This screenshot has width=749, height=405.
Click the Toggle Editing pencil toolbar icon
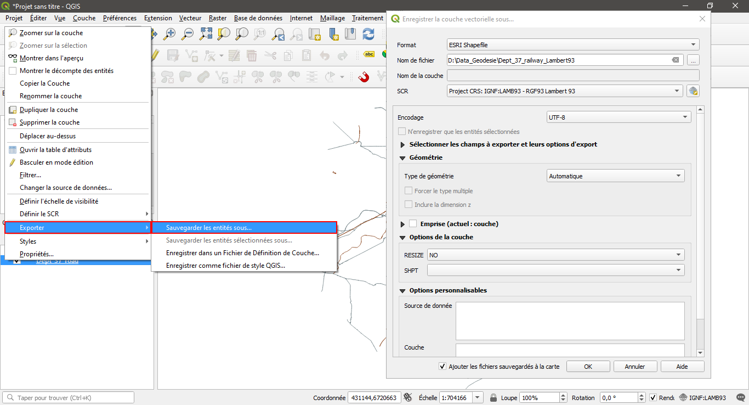click(155, 55)
